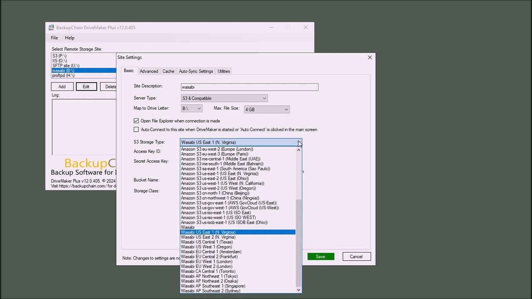
Task: Choose Wasabi EU Central 1 (Amsterdam)
Action: pyautogui.click(x=238, y=252)
